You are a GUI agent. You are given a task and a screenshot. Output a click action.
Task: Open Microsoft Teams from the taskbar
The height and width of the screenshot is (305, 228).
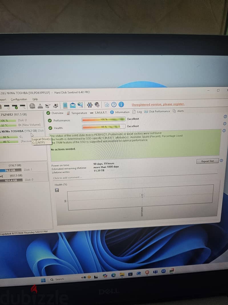pyautogui.click(x=155, y=272)
